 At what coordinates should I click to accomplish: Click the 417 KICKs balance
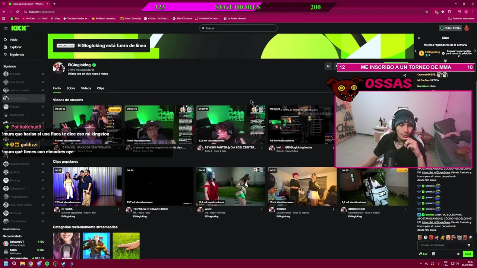click(423, 254)
